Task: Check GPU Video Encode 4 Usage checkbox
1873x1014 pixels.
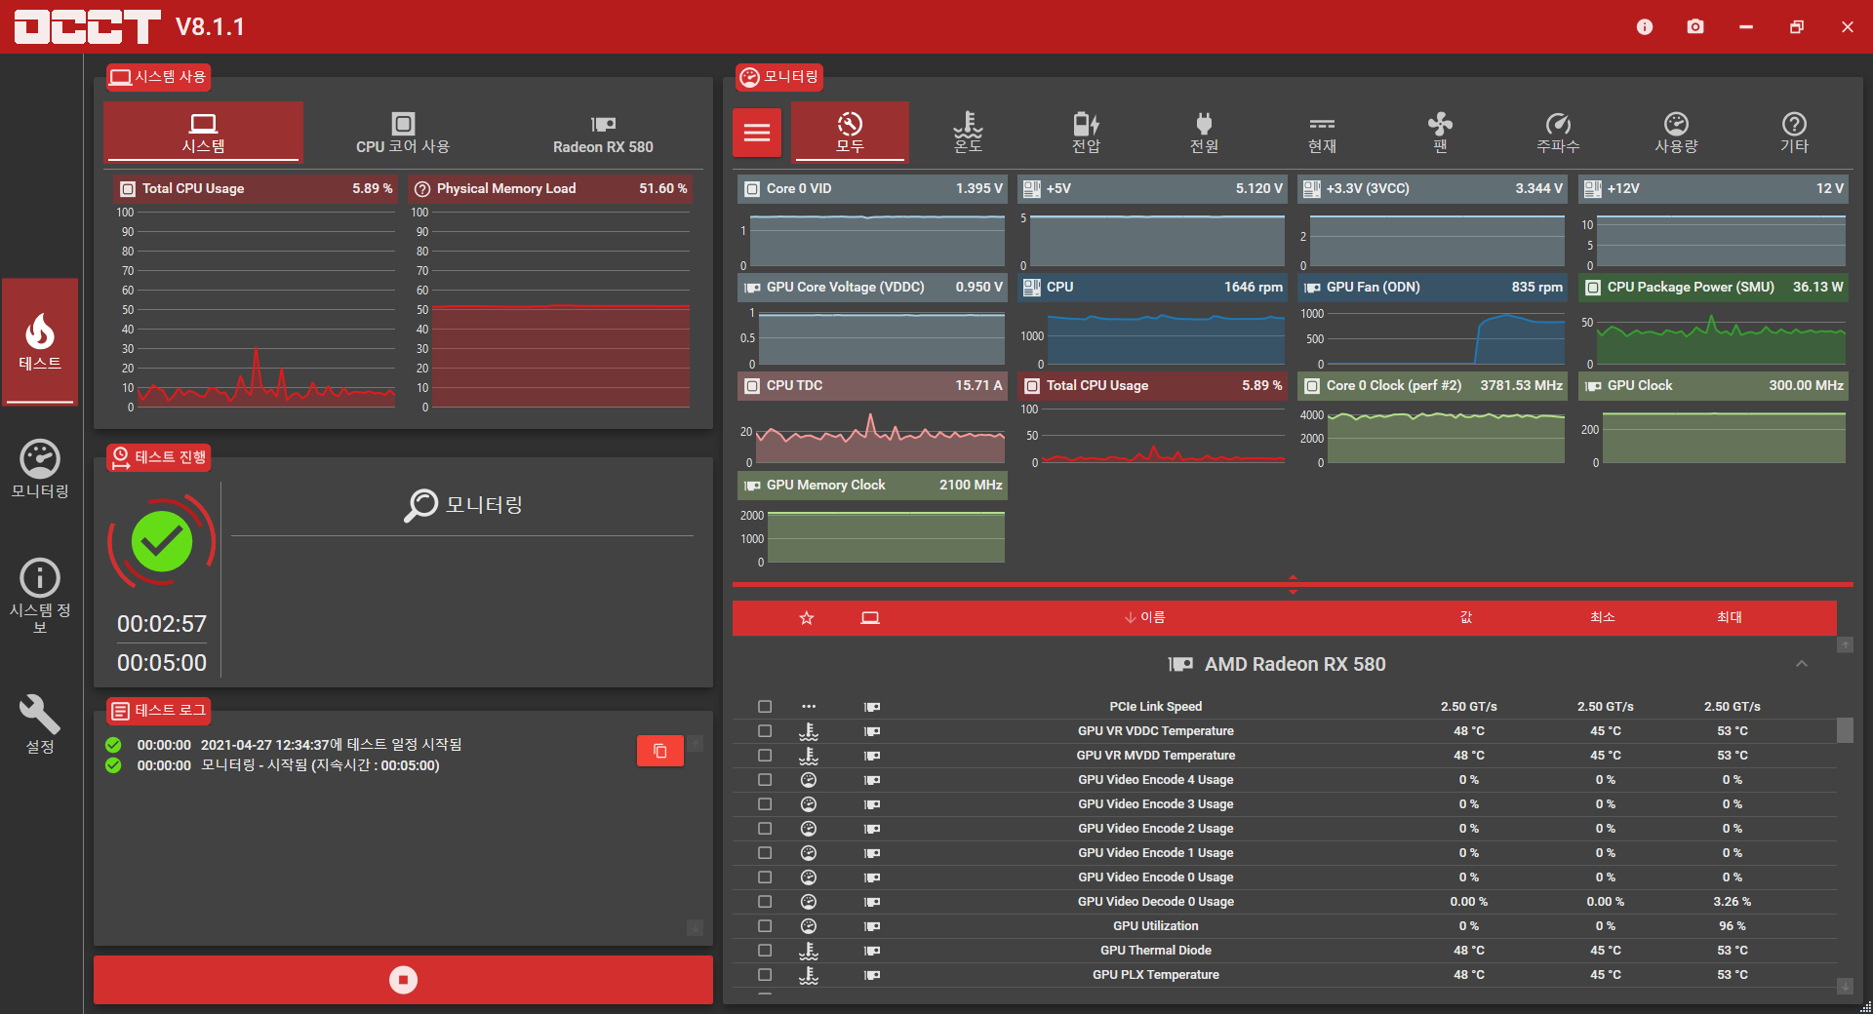Action: (765, 780)
